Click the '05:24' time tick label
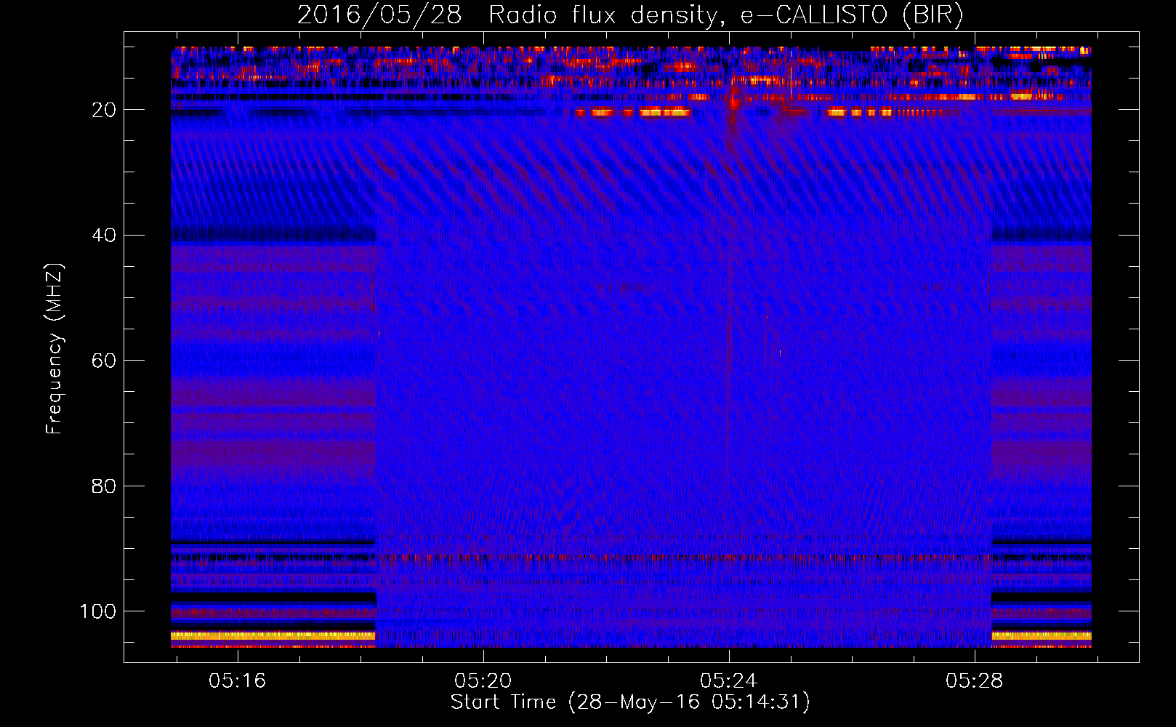The image size is (1176, 727). (728, 681)
